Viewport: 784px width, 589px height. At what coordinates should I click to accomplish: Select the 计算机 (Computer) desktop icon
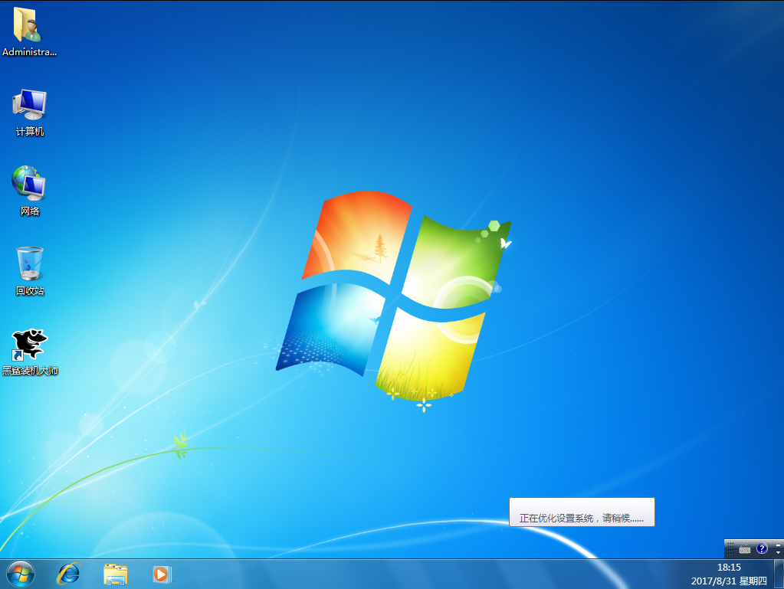(x=29, y=105)
